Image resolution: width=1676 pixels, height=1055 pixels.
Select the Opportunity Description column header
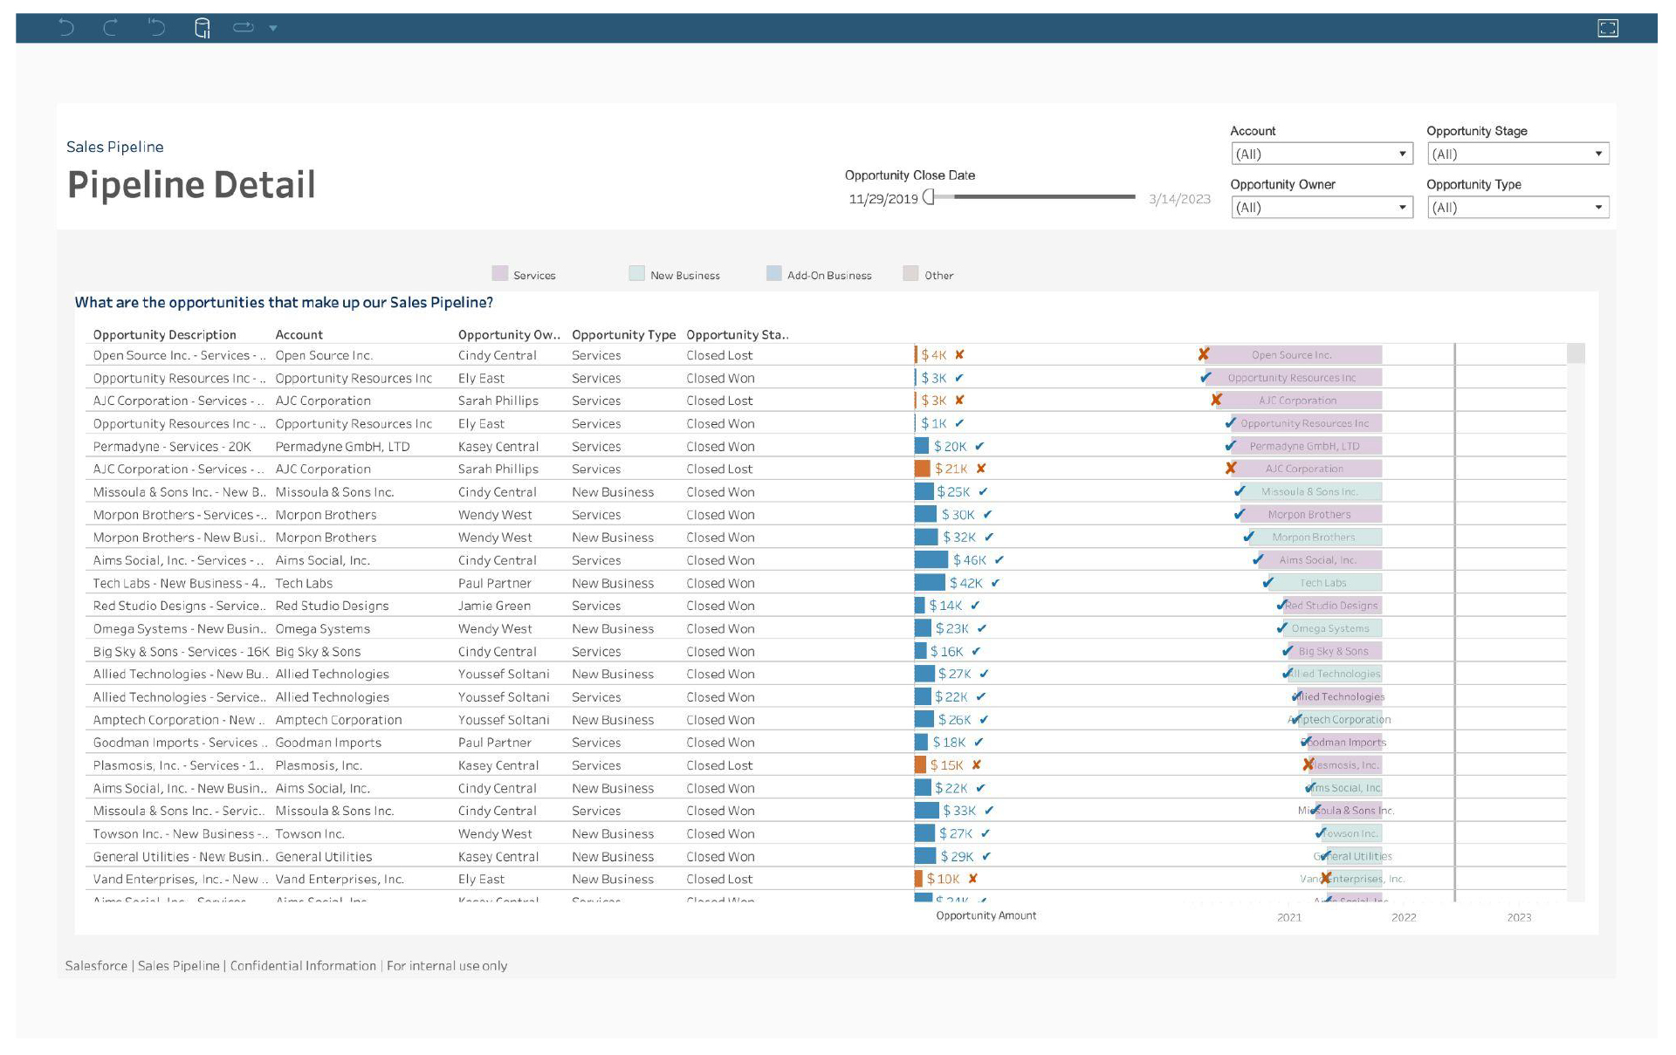165,334
